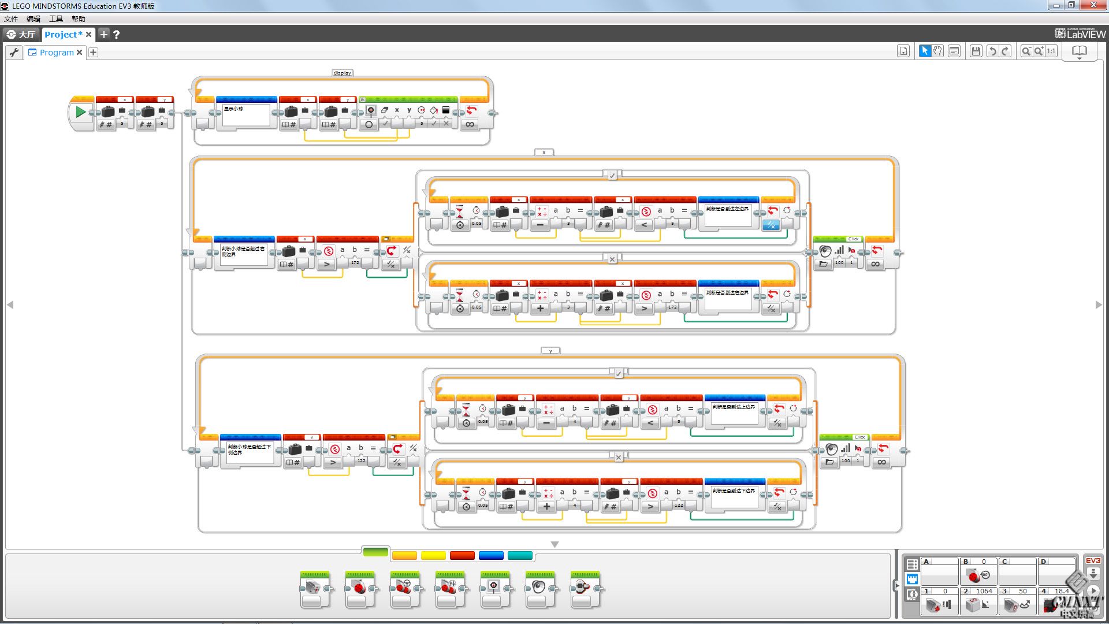The height and width of the screenshot is (624, 1109).
Task: Select the Display palette block
Action: 495,589
